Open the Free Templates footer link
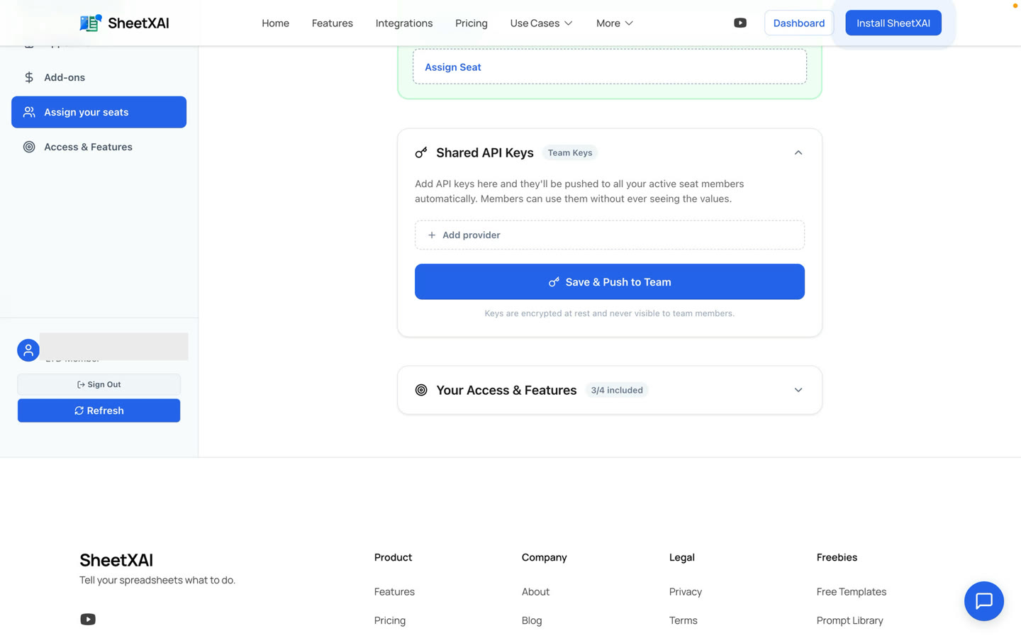Screen dimensions: 1021x638 [x=852, y=591]
